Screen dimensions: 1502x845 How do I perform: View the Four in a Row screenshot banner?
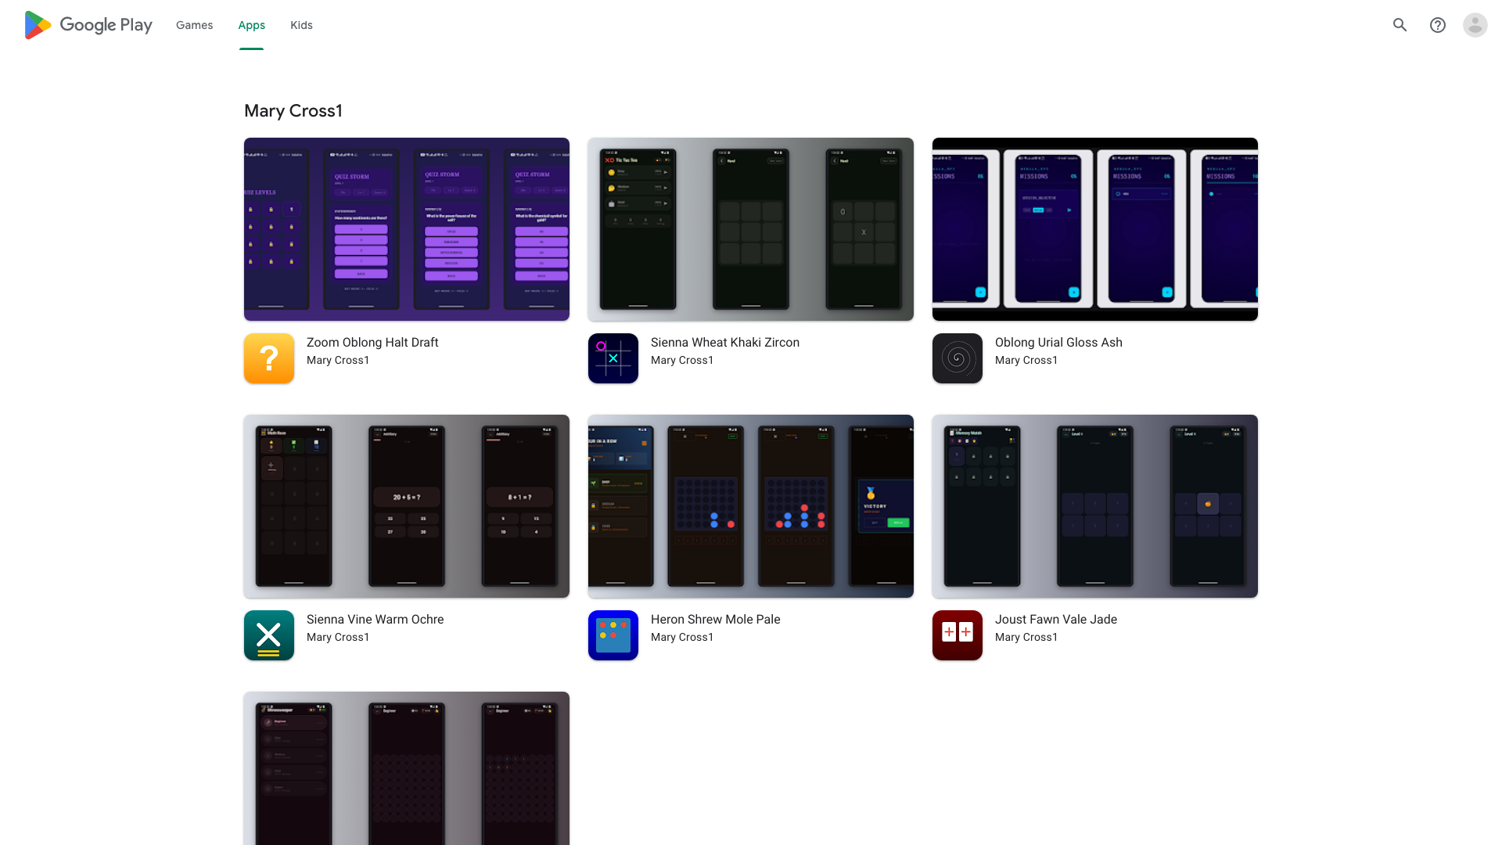pyautogui.click(x=751, y=506)
